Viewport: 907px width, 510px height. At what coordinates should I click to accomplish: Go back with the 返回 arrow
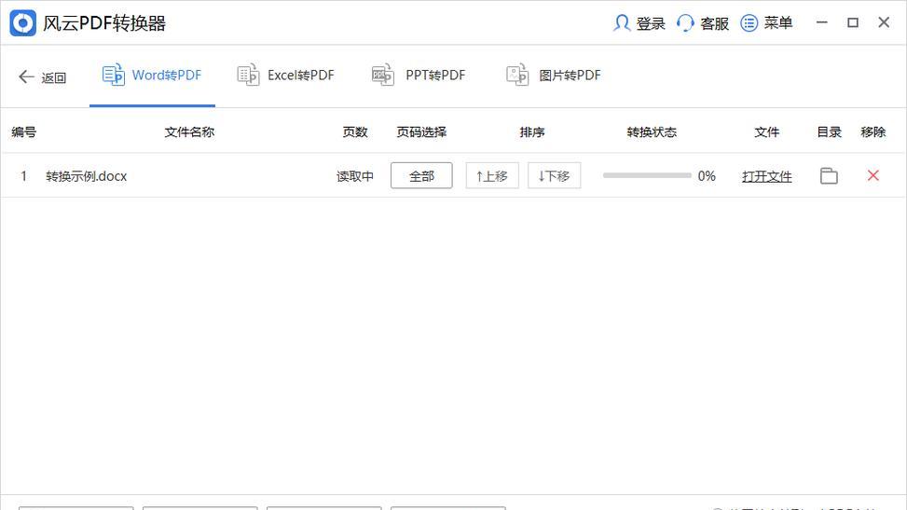[26, 76]
